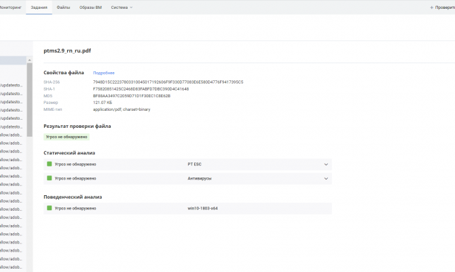The height and width of the screenshot is (272, 455).
Task: Go to the Файлы tab
Action: tap(63, 7)
